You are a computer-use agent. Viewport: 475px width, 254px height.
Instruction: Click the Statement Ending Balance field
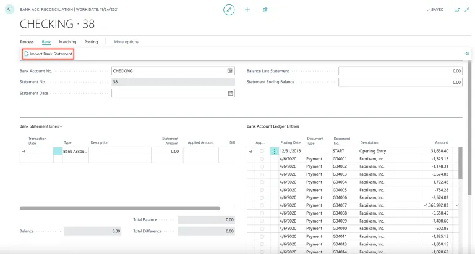(400, 82)
